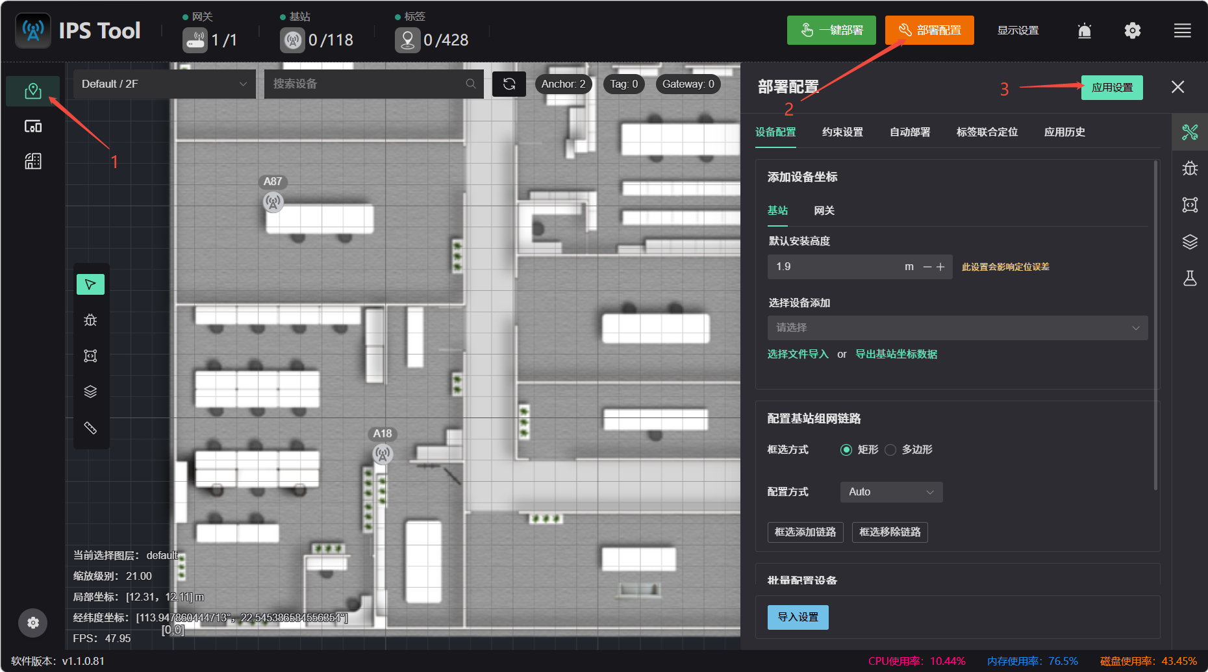Click the Gateway: 0 counter badge
The width and height of the screenshot is (1208, 672).
pyautogui.click(x=688, y=84)
